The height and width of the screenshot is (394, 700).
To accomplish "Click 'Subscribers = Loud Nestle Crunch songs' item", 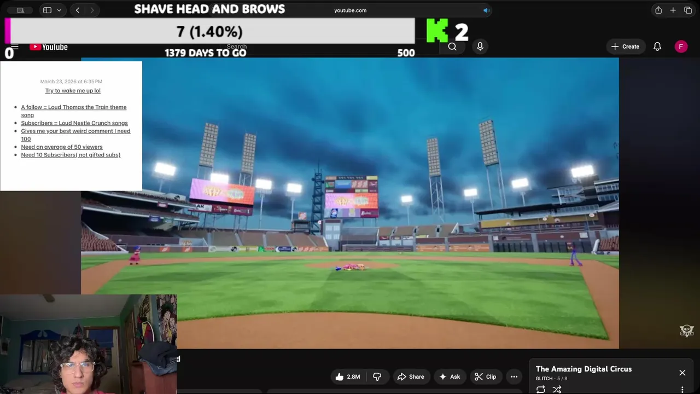I will 74,123.
